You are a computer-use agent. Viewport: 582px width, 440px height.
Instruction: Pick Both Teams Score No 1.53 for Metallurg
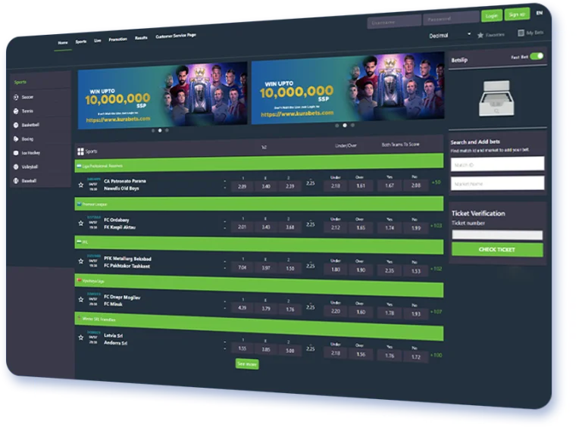[x=416, y=271]
